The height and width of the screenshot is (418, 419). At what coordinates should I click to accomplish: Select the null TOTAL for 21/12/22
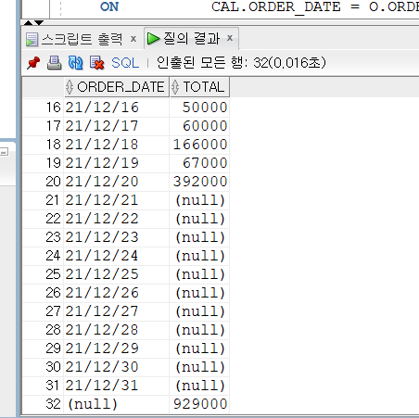pos(199,219)
